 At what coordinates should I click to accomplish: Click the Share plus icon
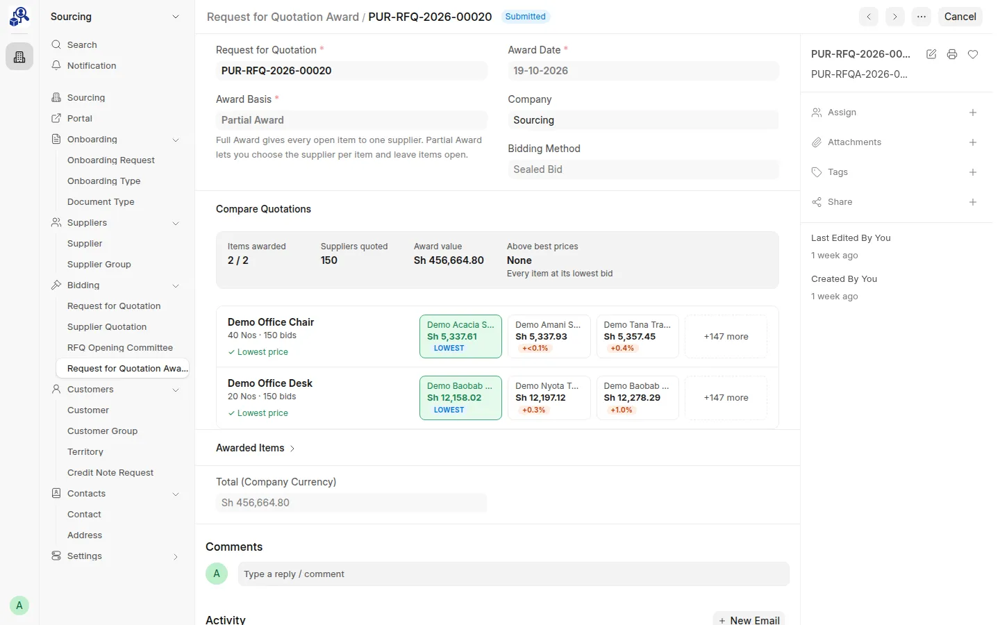[973, 202]
